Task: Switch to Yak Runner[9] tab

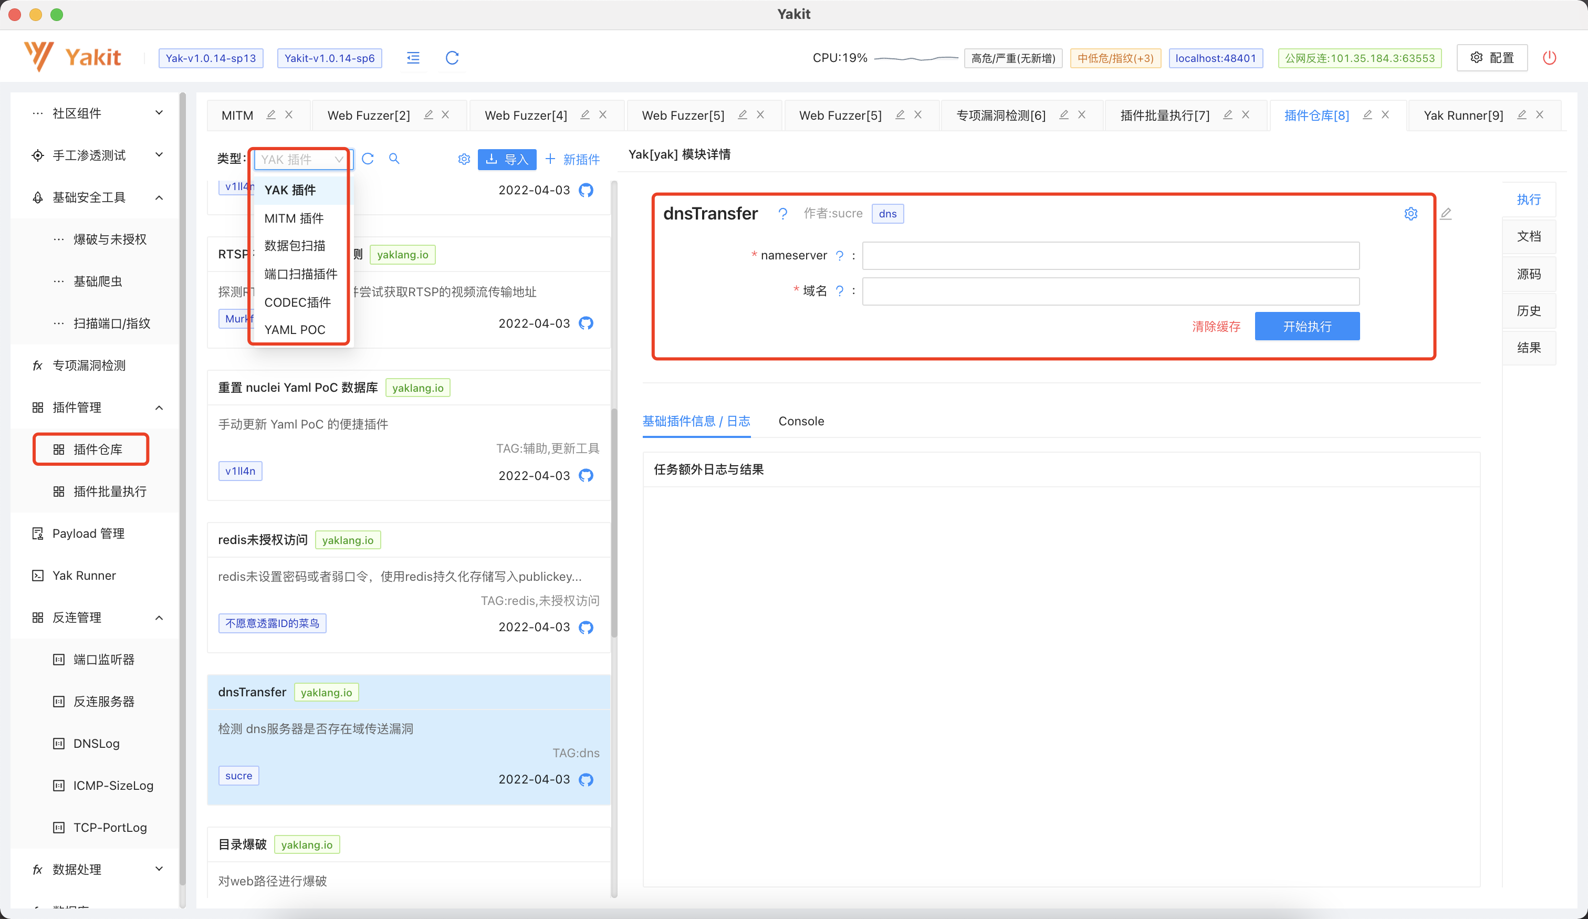Action: tap(1462, 116)
